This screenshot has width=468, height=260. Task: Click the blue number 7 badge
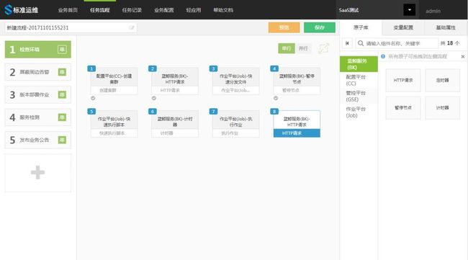[x=213, y=112]
